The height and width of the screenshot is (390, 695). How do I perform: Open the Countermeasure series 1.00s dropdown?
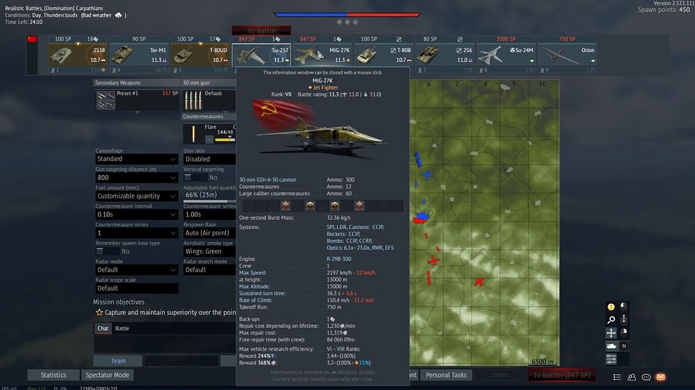[x=210, y=214]
